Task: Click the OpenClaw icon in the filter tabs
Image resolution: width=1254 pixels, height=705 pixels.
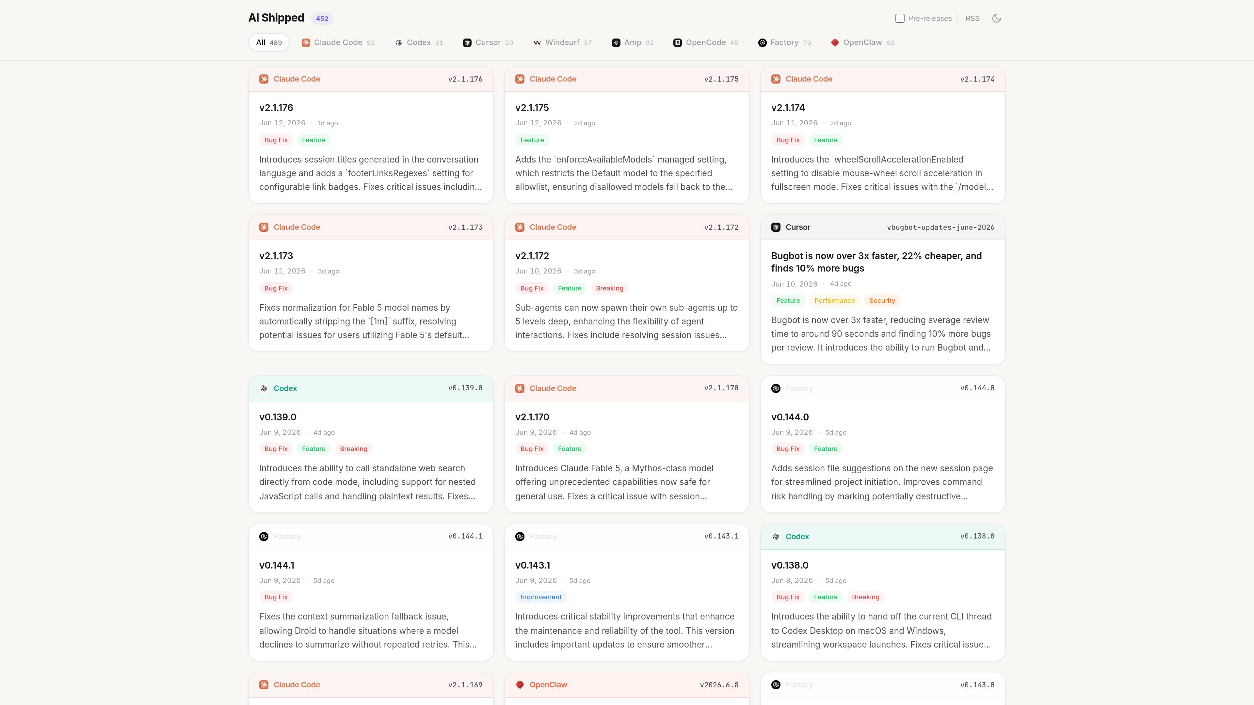Action: tap(835, 43)
